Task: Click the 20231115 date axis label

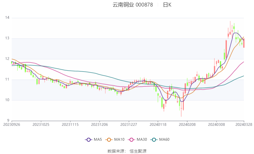Action: 70,125
